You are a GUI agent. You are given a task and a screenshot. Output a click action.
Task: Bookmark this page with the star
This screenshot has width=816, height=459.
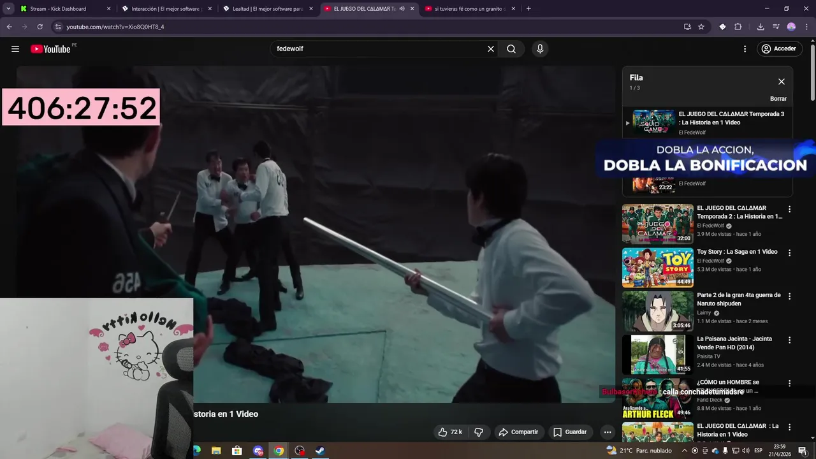701,27
